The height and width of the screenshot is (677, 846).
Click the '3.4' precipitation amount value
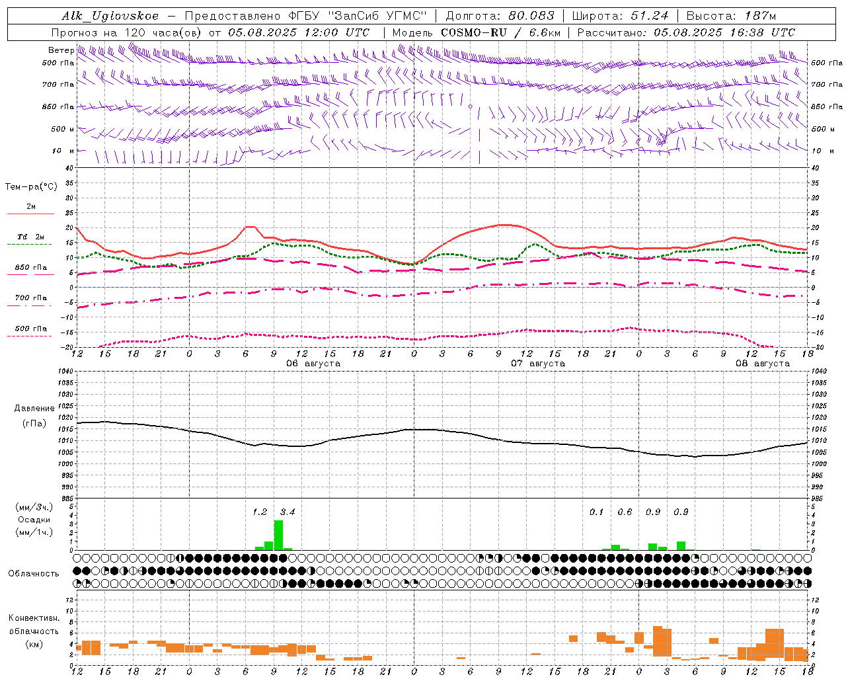click(x=288, y=512)
